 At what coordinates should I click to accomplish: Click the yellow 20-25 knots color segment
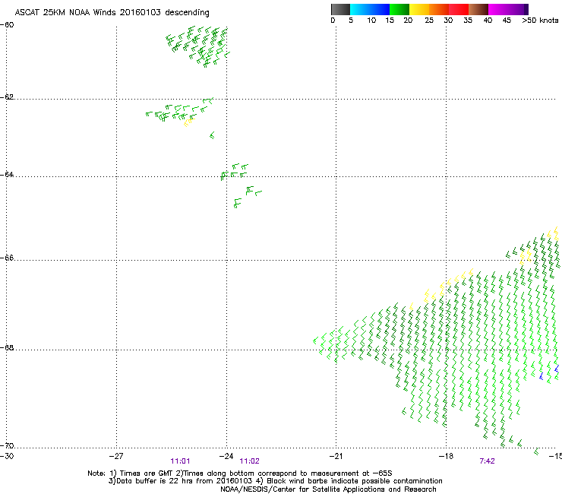click(419, 9)
